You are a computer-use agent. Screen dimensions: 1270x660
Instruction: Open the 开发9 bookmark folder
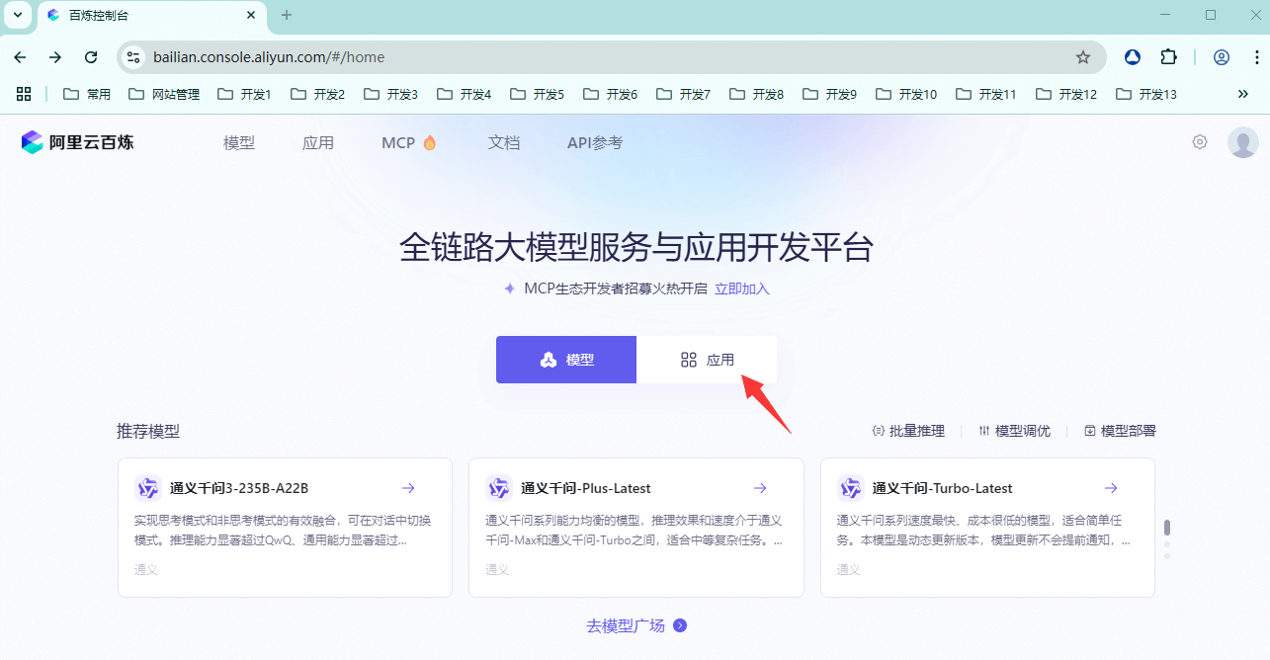tap(829, 94)
